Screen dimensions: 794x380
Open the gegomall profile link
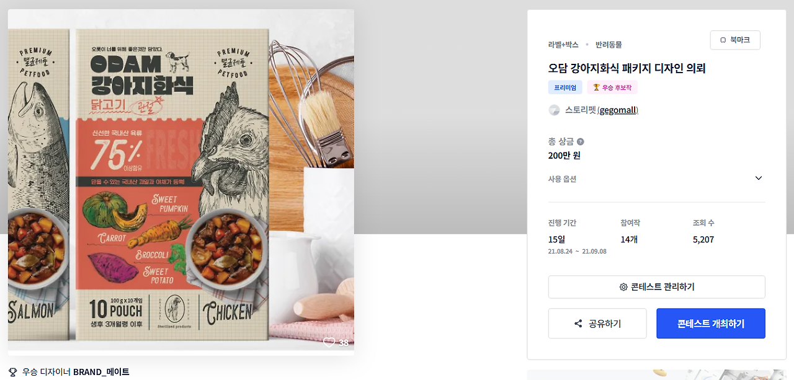pyautogui.click(x=618, y=110)
